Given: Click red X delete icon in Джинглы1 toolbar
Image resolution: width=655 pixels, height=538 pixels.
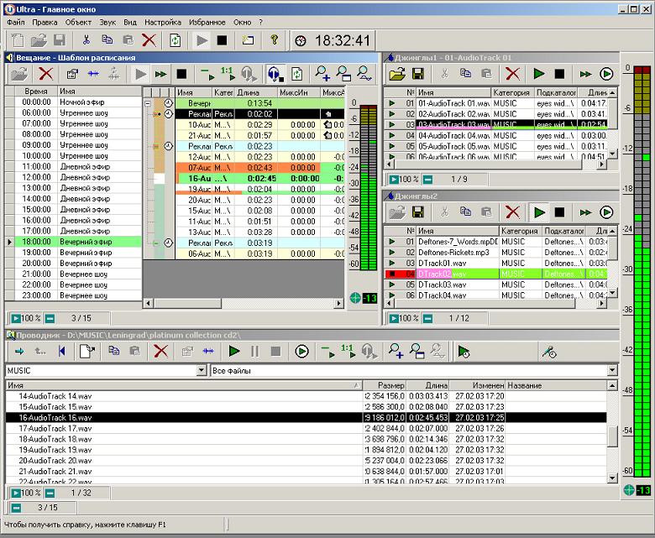Looking at the screenshot, I should tap(512, 75).
